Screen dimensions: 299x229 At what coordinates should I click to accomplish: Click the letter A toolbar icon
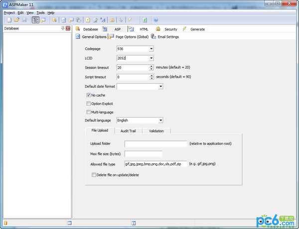(103, 20)
